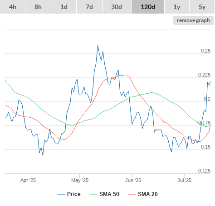The width and height of the screenshot is (215, 206).
Task: Show the 1y price history
Action: click(177, 7)
